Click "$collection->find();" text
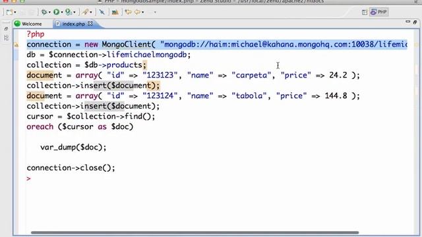Screen dimensions: 422x237 click(111, 117)
